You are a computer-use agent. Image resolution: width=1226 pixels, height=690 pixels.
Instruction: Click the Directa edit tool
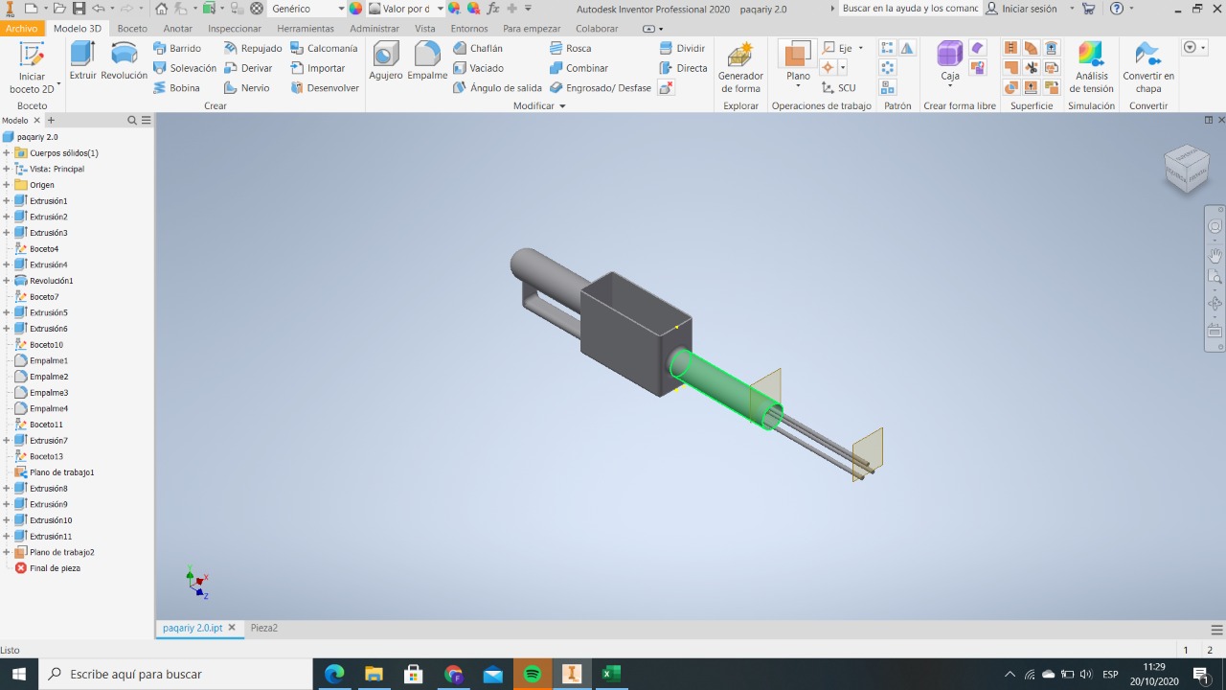(683, 68)
